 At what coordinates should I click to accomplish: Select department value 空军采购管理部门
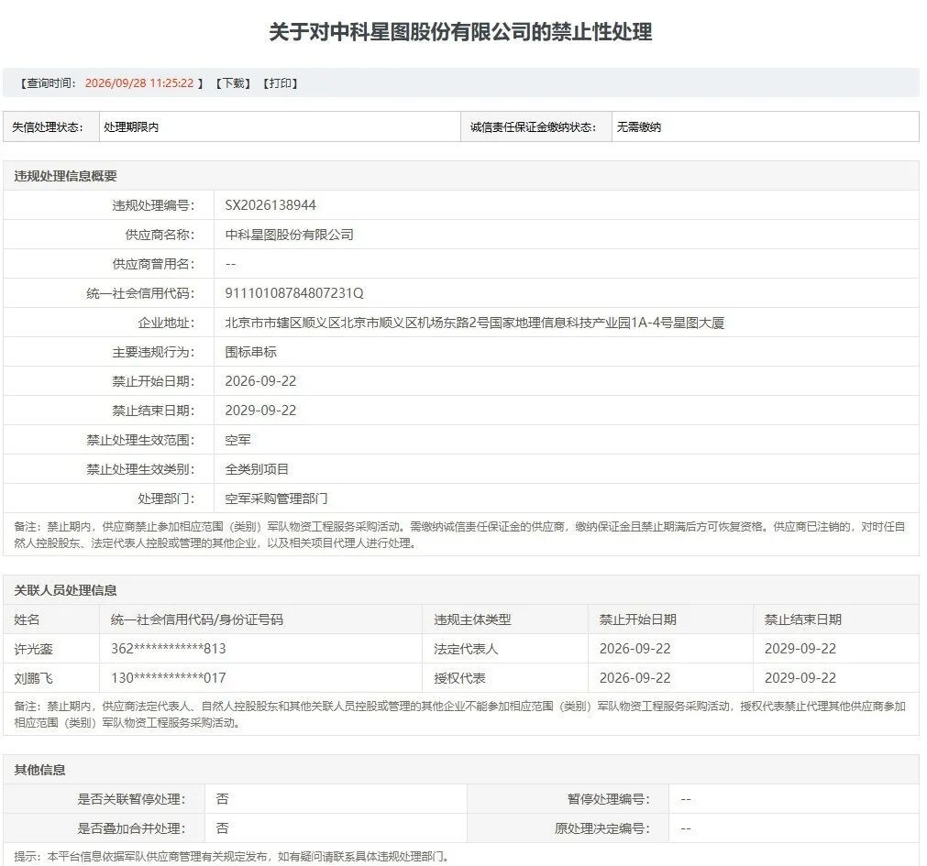[276, 499]
